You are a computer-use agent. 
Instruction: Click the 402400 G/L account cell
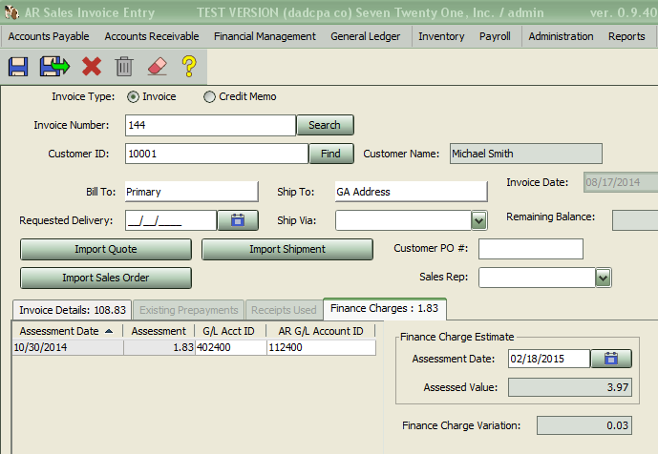click(x=231, y=347)
